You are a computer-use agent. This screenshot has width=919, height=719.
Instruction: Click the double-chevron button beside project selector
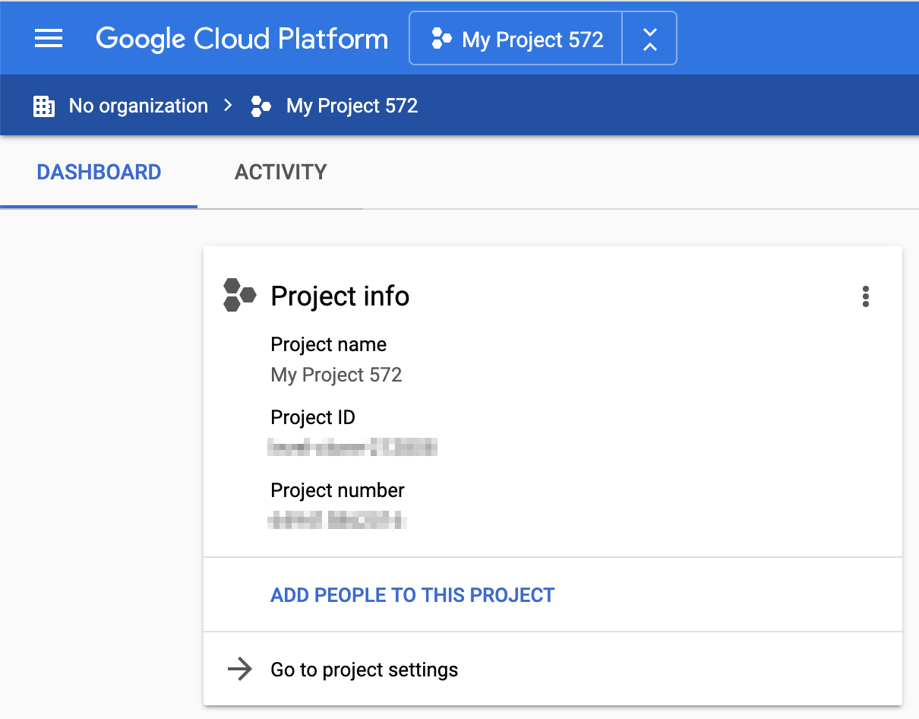click(x=649, y=39)
